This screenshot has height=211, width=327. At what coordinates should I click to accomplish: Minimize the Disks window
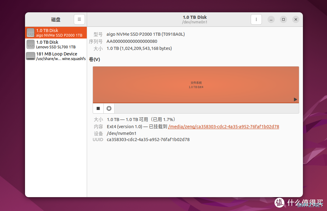click(x=271, y=19)
